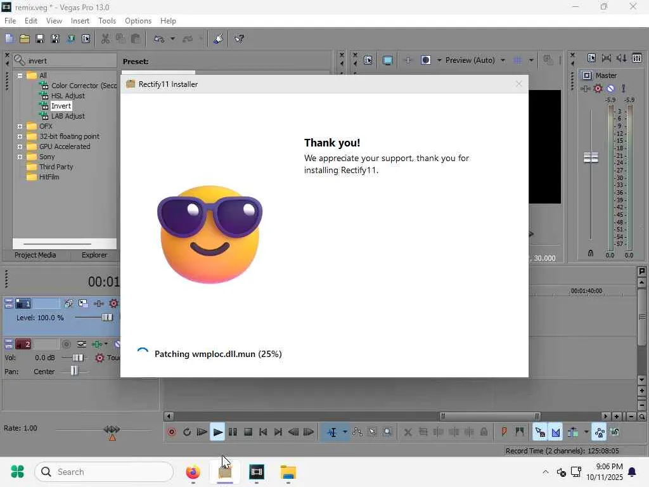Image resolution: width=649 pixels, height=487 pixels.
Task: Toggle the split screen view icon
Action: tap(425, 60)
